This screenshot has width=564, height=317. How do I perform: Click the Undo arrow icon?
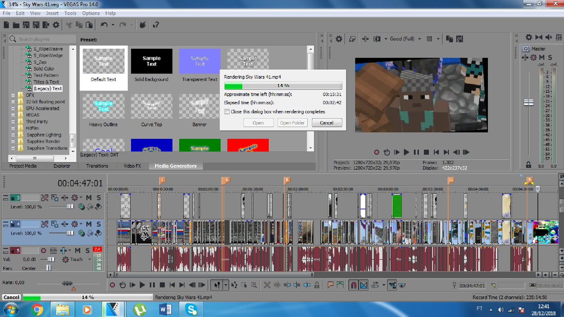[104, 25]
